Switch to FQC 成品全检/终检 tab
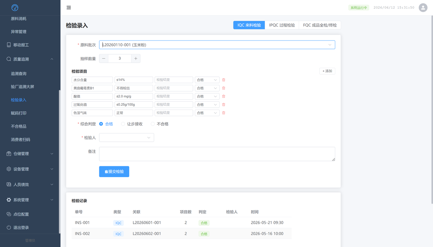This screenshot has width=433, height=247. tap(320, 25)
